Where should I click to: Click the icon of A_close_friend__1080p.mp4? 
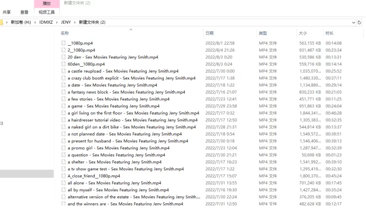[64, 176]
